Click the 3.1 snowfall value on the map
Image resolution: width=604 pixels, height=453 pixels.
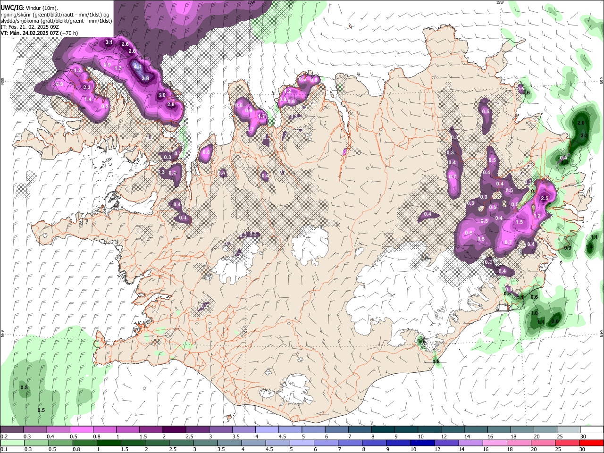click(109, 42)
